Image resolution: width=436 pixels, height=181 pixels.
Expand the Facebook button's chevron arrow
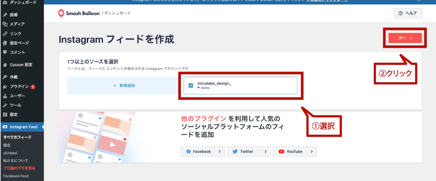point(220,152)
